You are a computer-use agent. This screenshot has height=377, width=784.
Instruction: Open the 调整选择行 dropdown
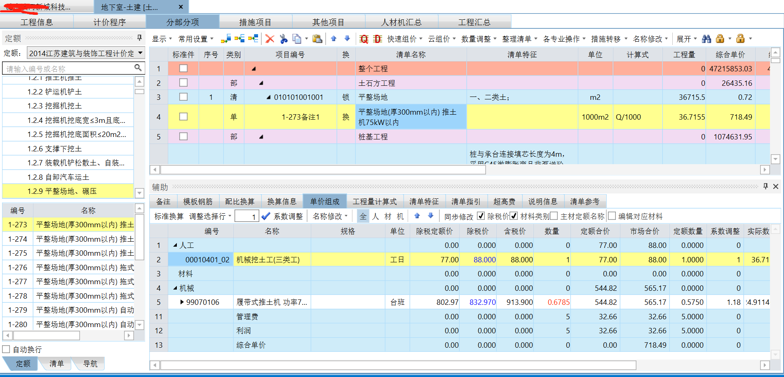[x=210, y=216]
